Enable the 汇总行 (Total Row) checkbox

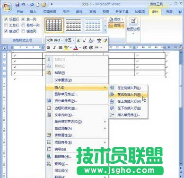[x=6, y=25]
